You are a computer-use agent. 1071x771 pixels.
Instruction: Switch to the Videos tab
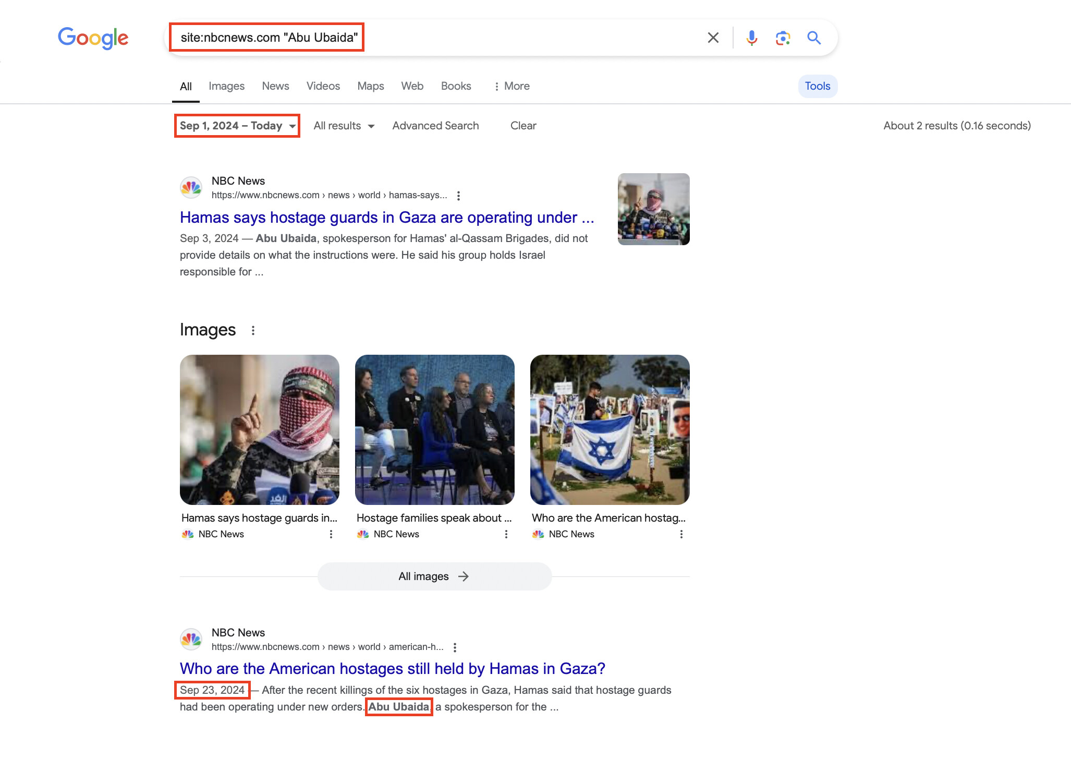pos(323,86)
